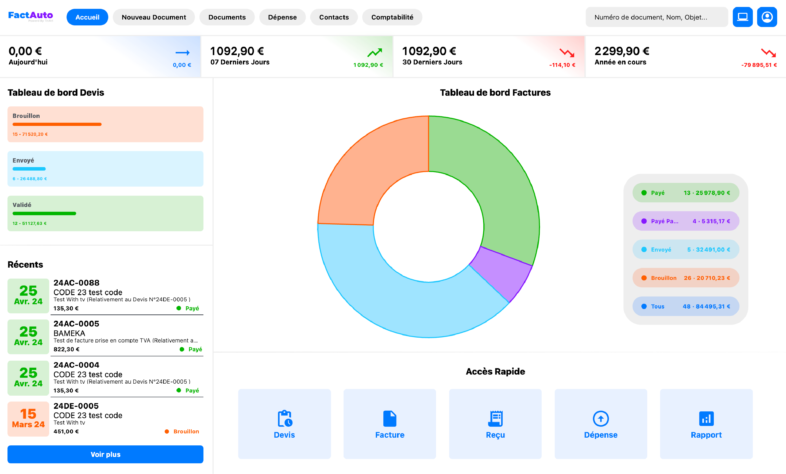This screenshot has height=474, width=786.
Task: Open the Rapport quick access icon
Action: (x=706, y=418)
